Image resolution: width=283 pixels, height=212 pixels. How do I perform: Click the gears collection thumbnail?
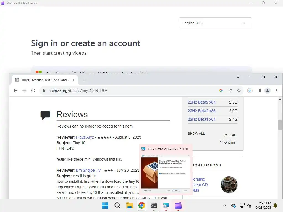click(229, 185)
